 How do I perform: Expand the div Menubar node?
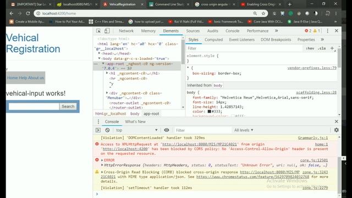(107, 93)
